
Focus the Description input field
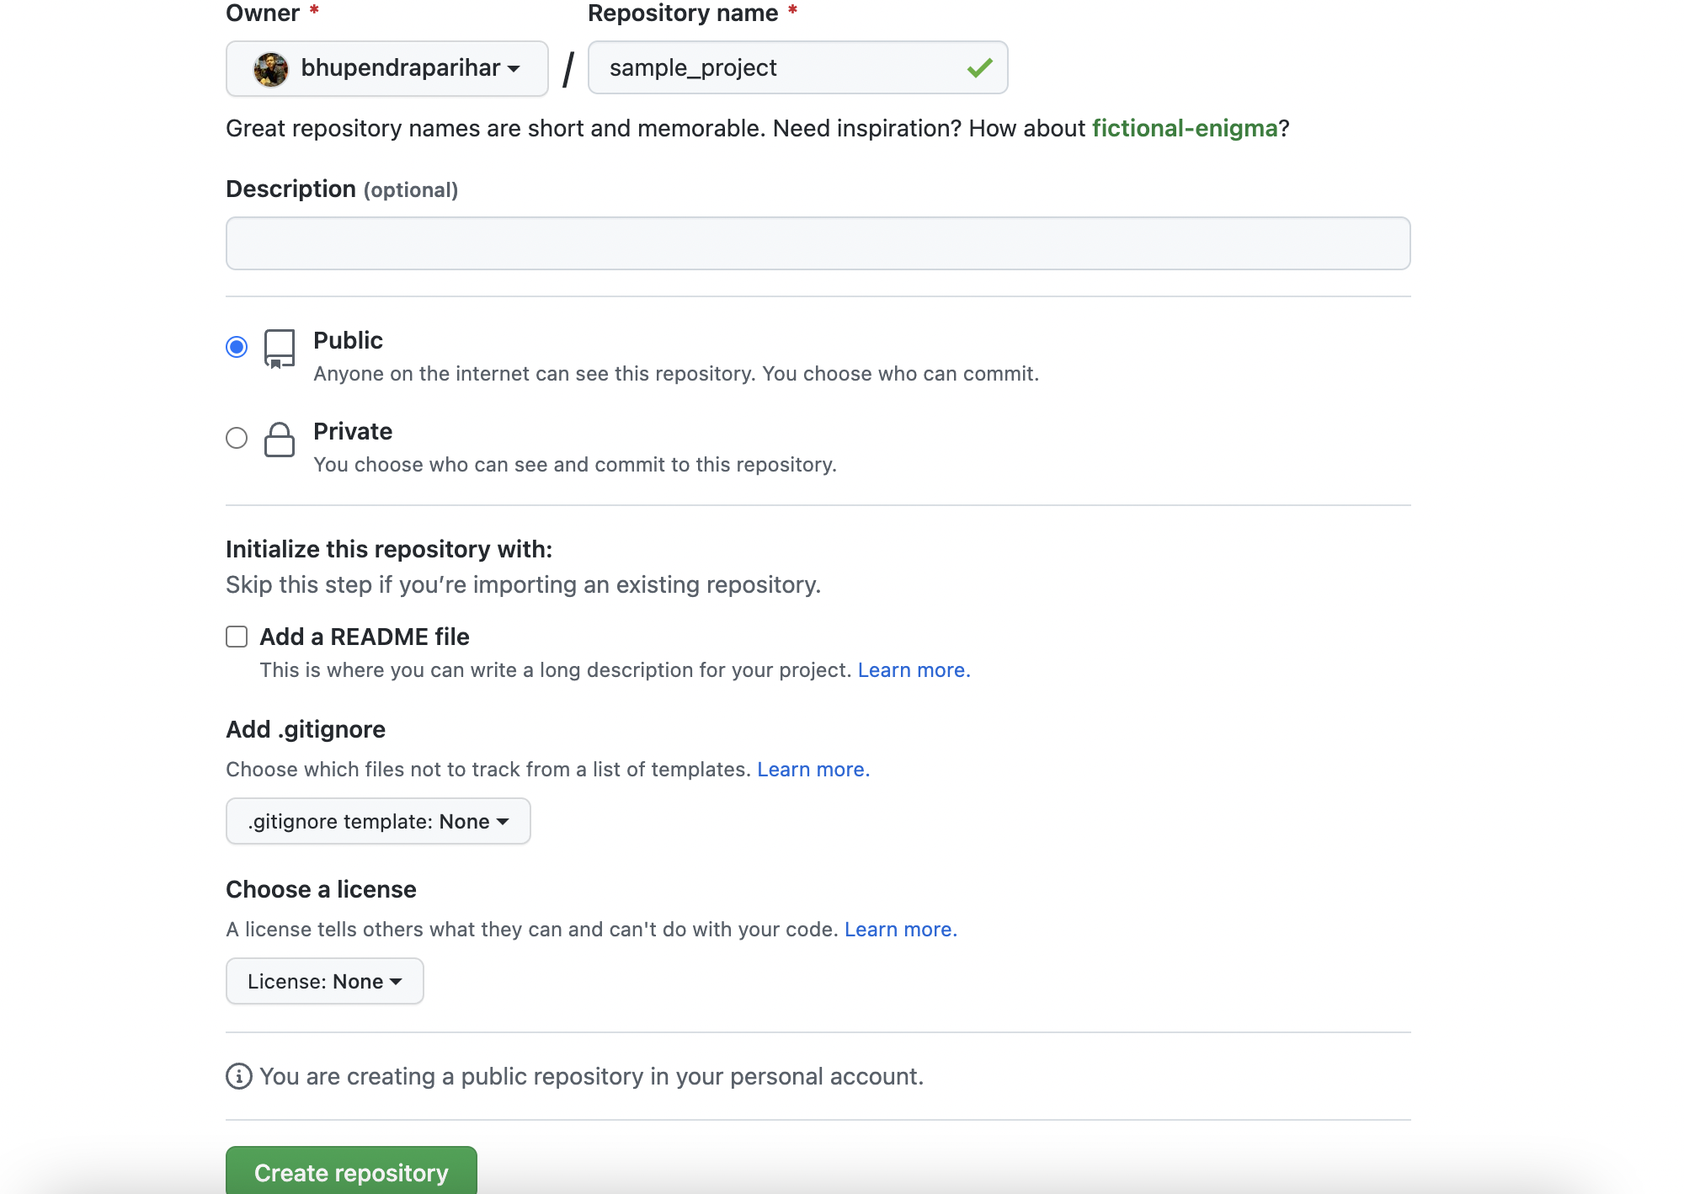pos(818,243)
